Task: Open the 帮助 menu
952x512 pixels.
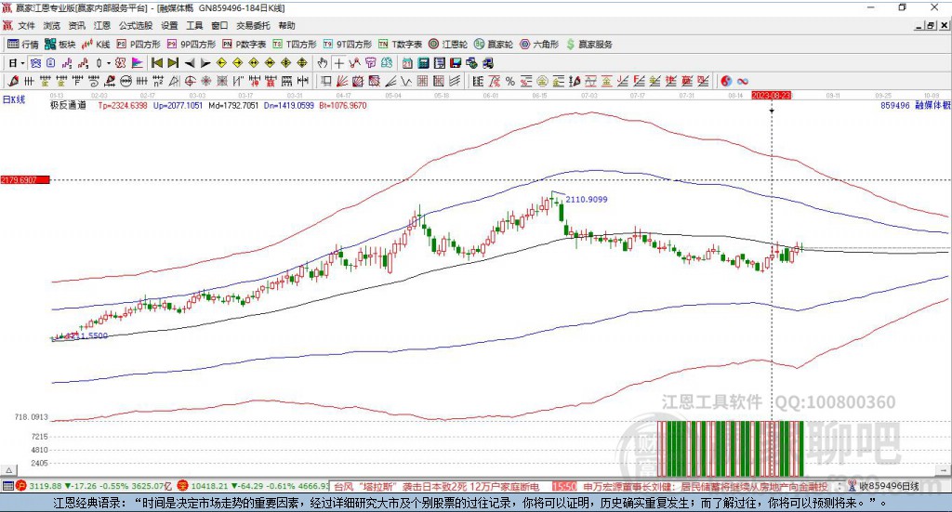Action: click(286, 25)
